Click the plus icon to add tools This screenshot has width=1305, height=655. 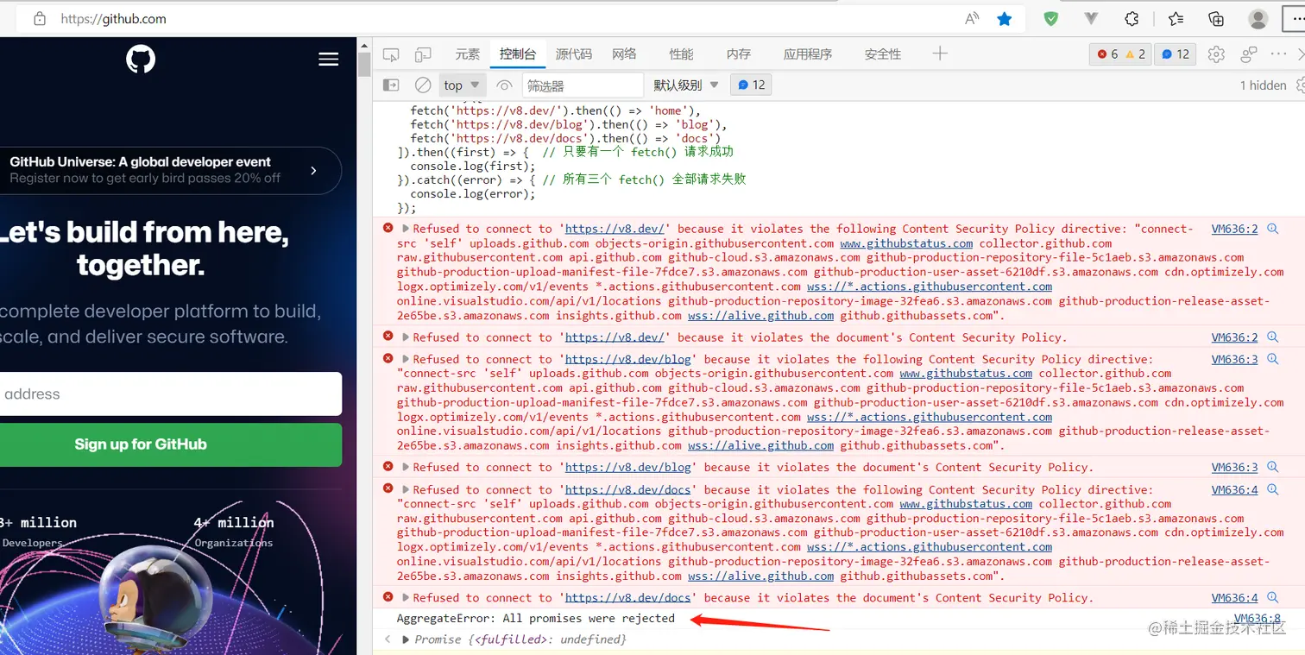point(940,54)
